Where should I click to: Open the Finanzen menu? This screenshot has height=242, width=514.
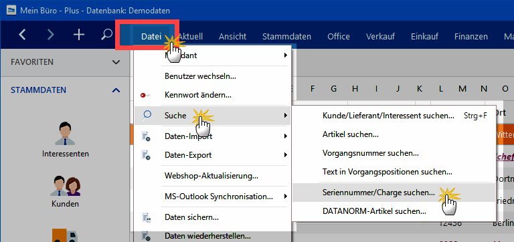point(471,36)
